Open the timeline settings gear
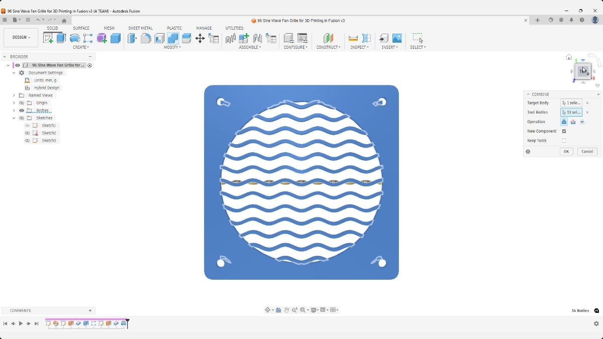This screenshot has width=603, height=339. pyautogui.click(x=596, y=324)
